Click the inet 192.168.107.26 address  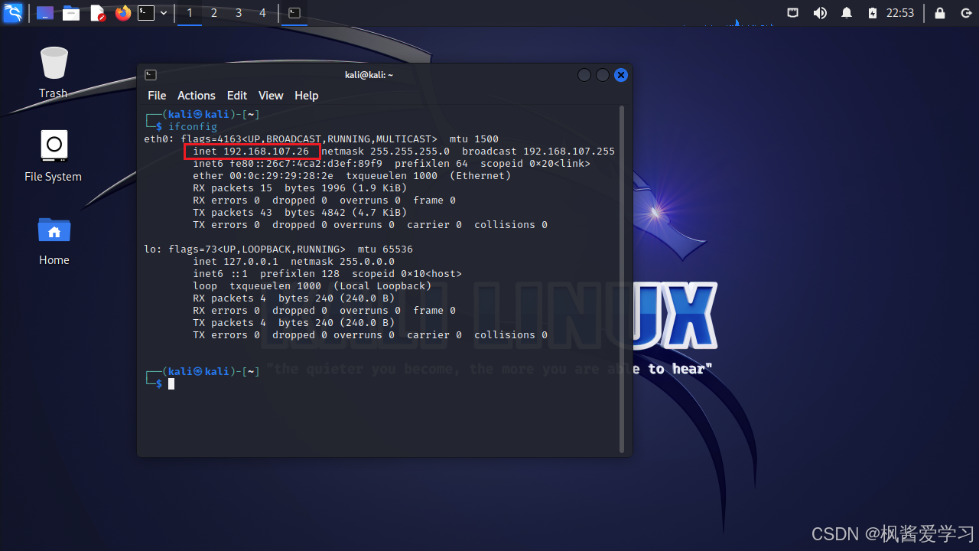[251, 152]
